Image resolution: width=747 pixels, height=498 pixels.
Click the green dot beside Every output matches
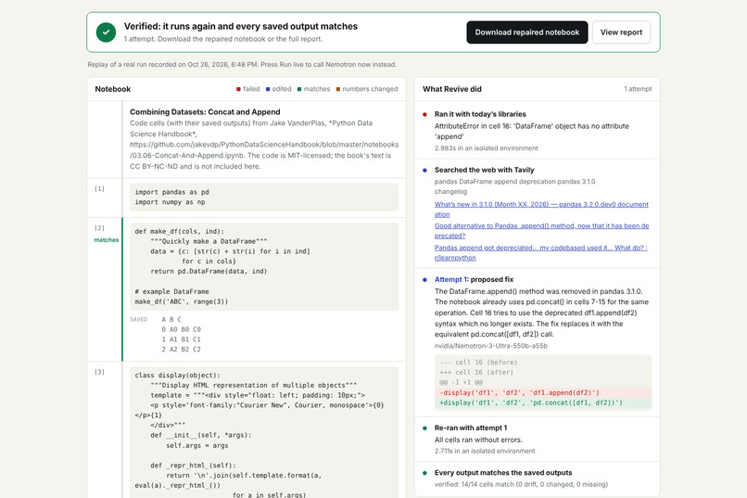coord(424,473)
